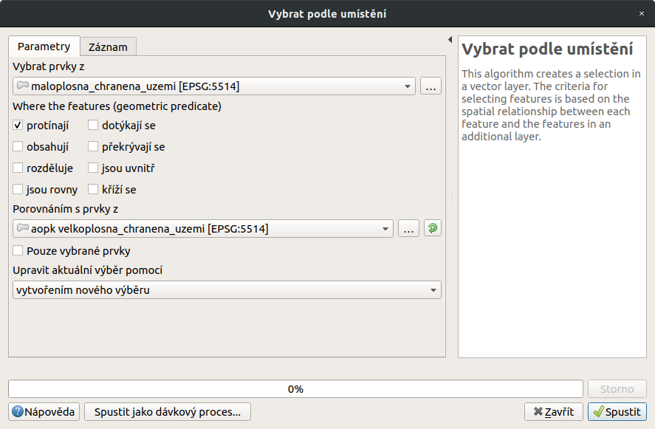The image size is (655, 429).
Task: Open the aopk velkoplosna_chranena_uzemi dropdown
Action: coord(203,228)
